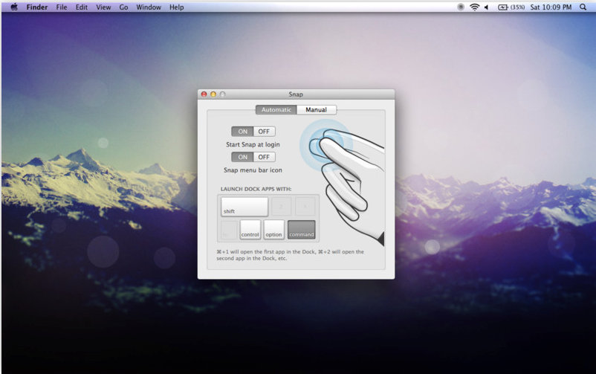
Task: Toggle the option modifier key
Action: click(273, 230)
